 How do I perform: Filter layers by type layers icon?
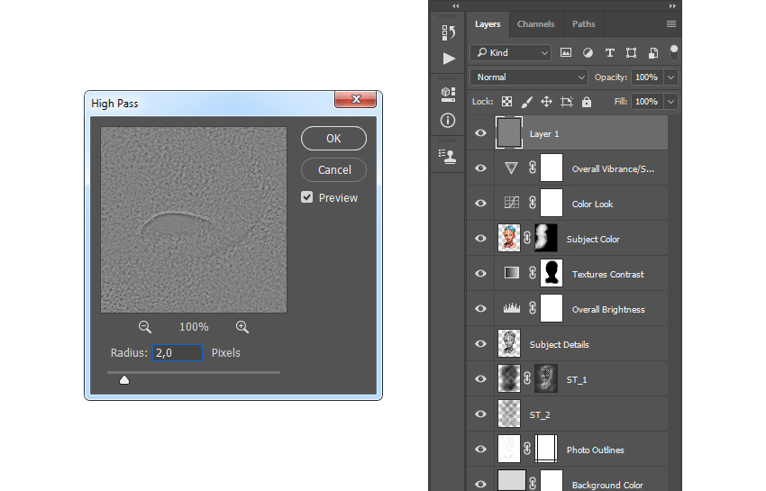610,53
